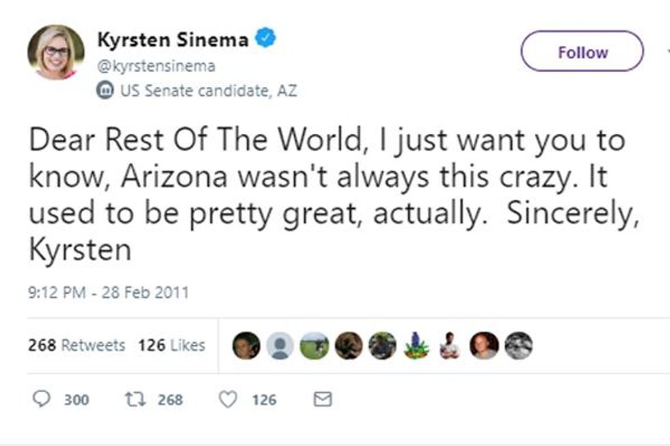Viewport: 670px width, 446px height.
Task: Open the tweet options dropdown arrow
Action: 667,52
